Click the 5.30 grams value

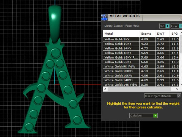[x=144, y=84]
